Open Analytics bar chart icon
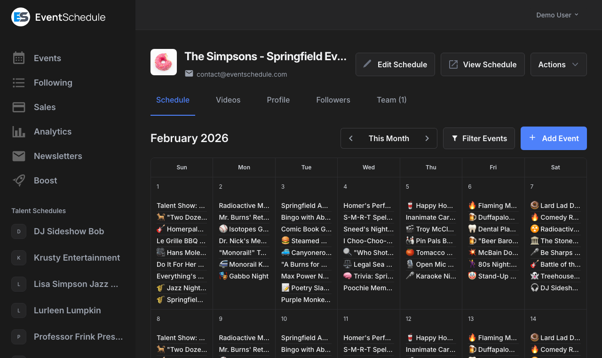This screenshot has width=602, height=358. click(18, 131)
